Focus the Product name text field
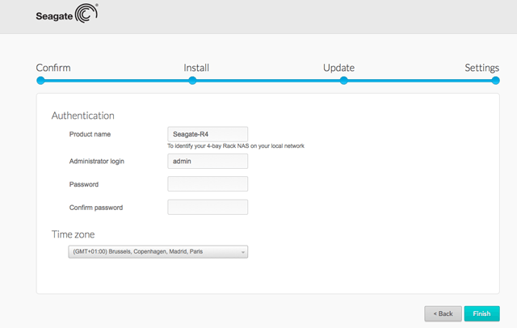The height and width of the screenshot is (328, 517). click(x=207, y=134)
